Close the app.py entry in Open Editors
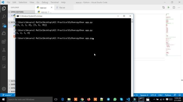Screen dimensions: 183x102 tap(12, 15)
